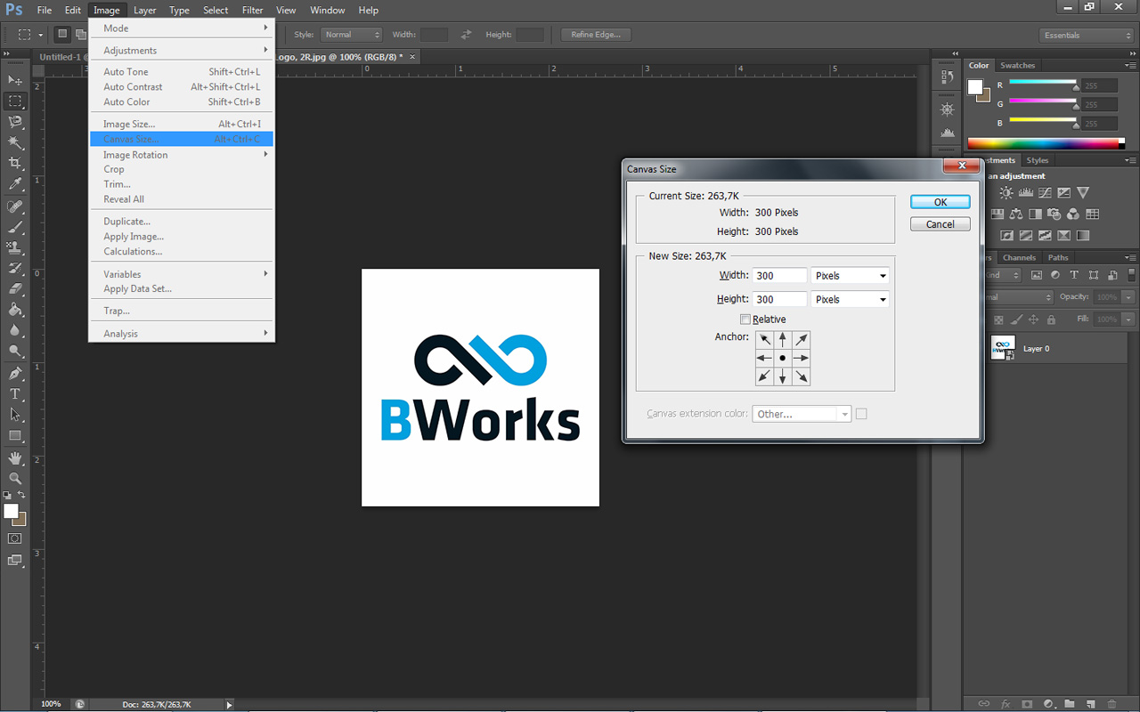Open the Style Normal dropdown
The image size is (1140, 712).
pos(351,35)
